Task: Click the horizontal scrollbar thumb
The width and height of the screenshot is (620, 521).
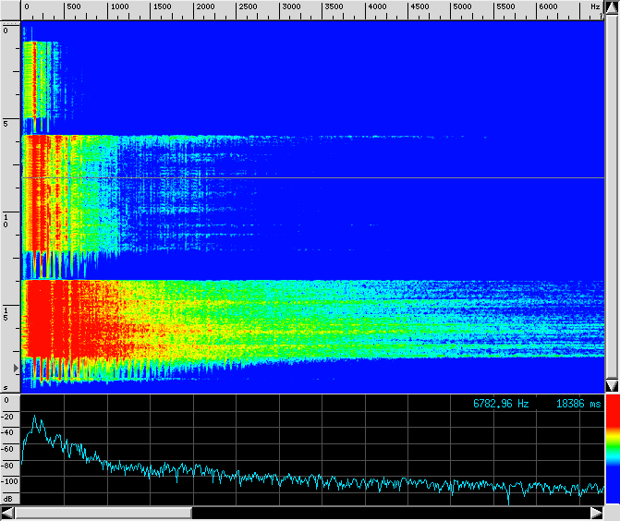Action: [x=102, y=513]
